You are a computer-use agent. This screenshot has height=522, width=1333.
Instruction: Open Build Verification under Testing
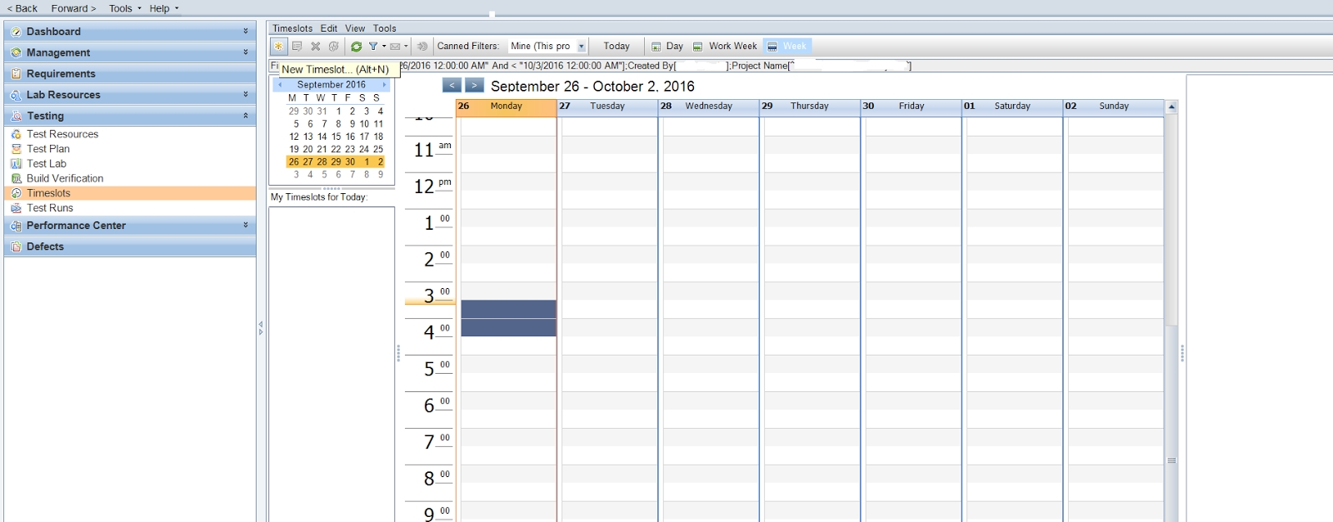pyautogui.click(x=65, y=178)
